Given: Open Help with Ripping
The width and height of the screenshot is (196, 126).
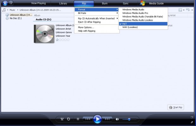Looking at the screenshot, I should click(x=96, y=31).
